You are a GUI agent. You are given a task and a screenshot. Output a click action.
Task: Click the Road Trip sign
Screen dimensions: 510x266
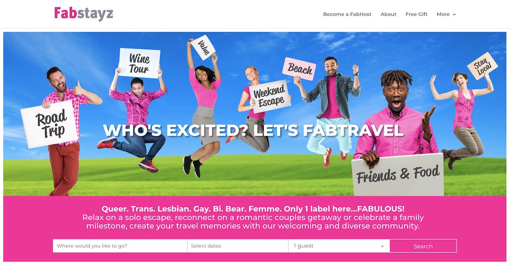coord(50,124)
